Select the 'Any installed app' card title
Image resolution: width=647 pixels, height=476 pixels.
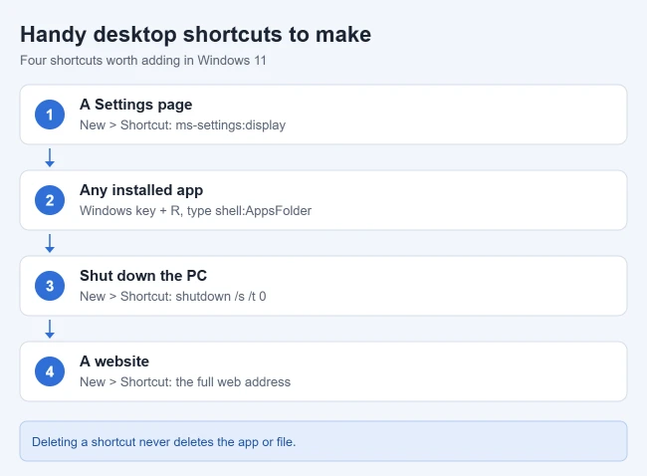pos(141,190)
